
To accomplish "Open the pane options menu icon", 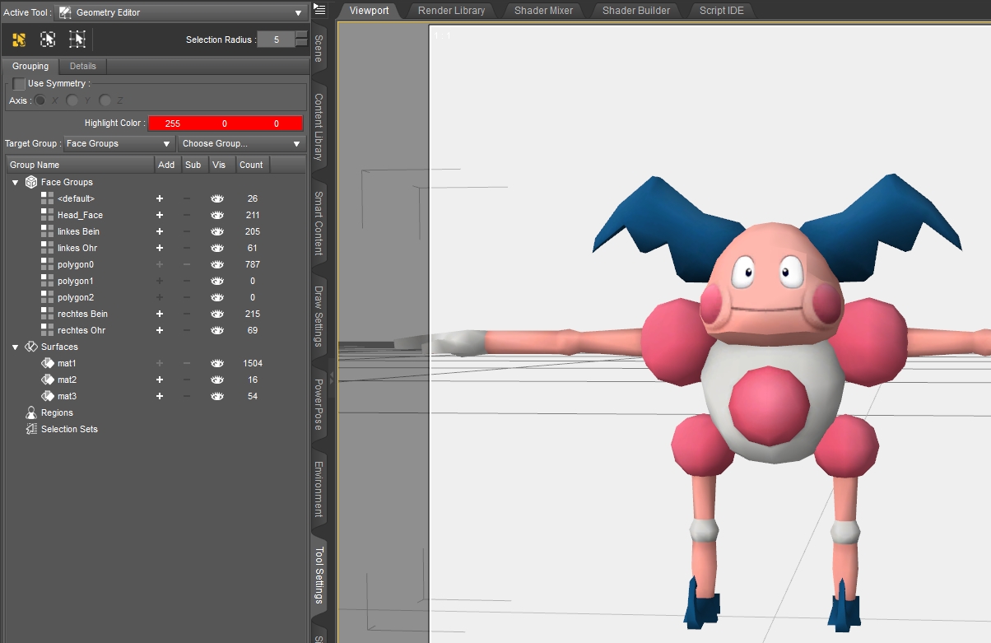I will [x=320, y=10].
